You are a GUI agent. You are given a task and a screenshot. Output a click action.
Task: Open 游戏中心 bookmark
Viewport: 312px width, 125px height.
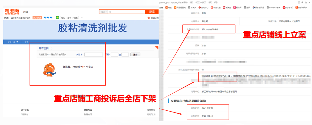203,8
